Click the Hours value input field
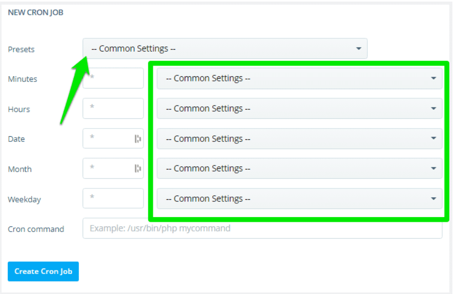The image size is (456, 294). click(113, 109)
